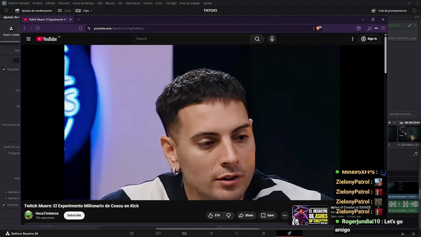Open the browser main hamburger menu
This screenshot has width=421, height=237.
pos(383,28)
